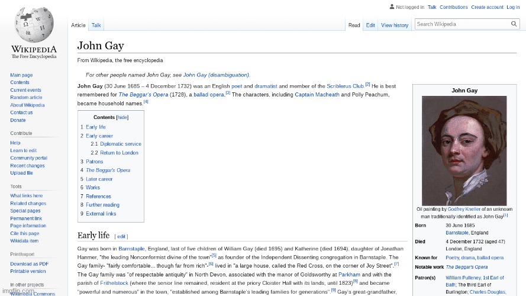526x296 pixels.
Task: Open John Gay portrait image
Action: 464,151
